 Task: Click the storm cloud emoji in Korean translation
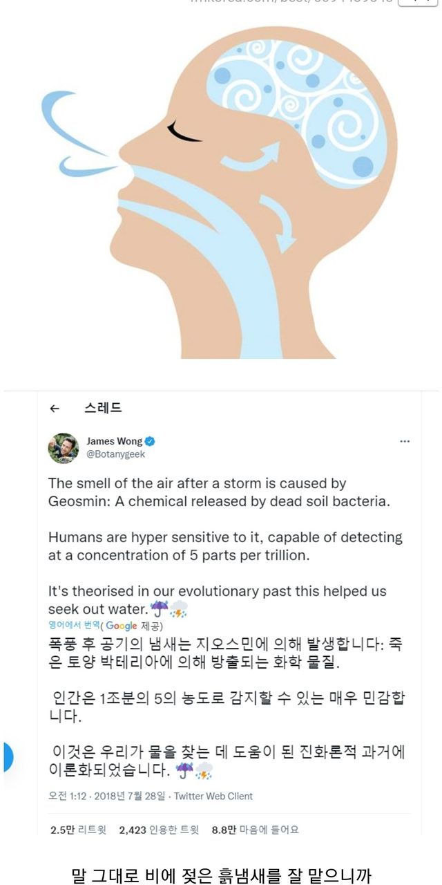(x=203, y=770)
